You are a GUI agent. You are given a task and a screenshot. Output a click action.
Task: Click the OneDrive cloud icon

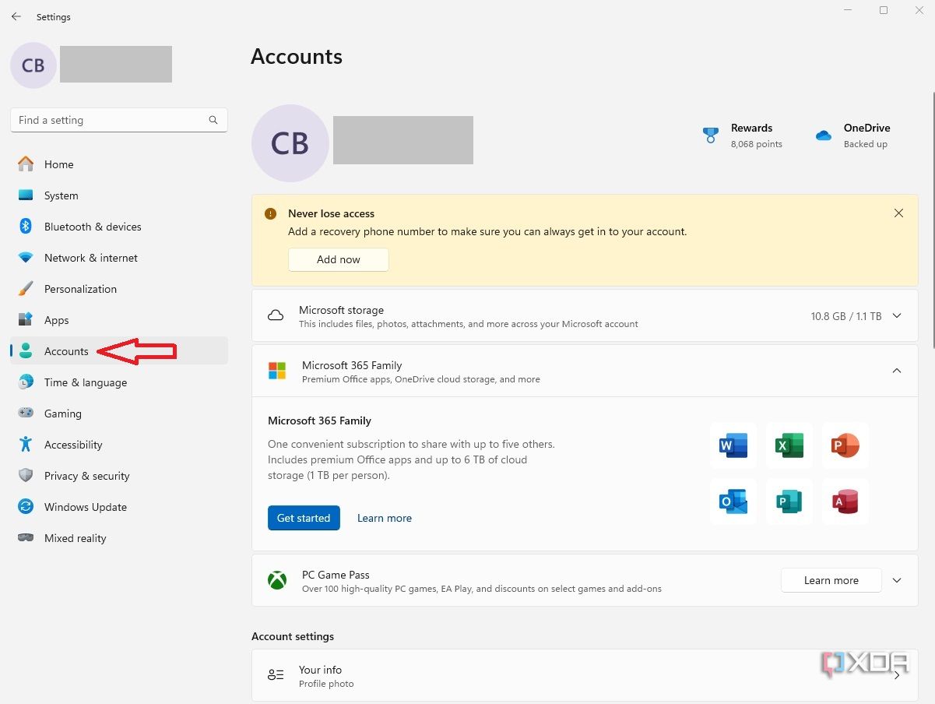823,135
